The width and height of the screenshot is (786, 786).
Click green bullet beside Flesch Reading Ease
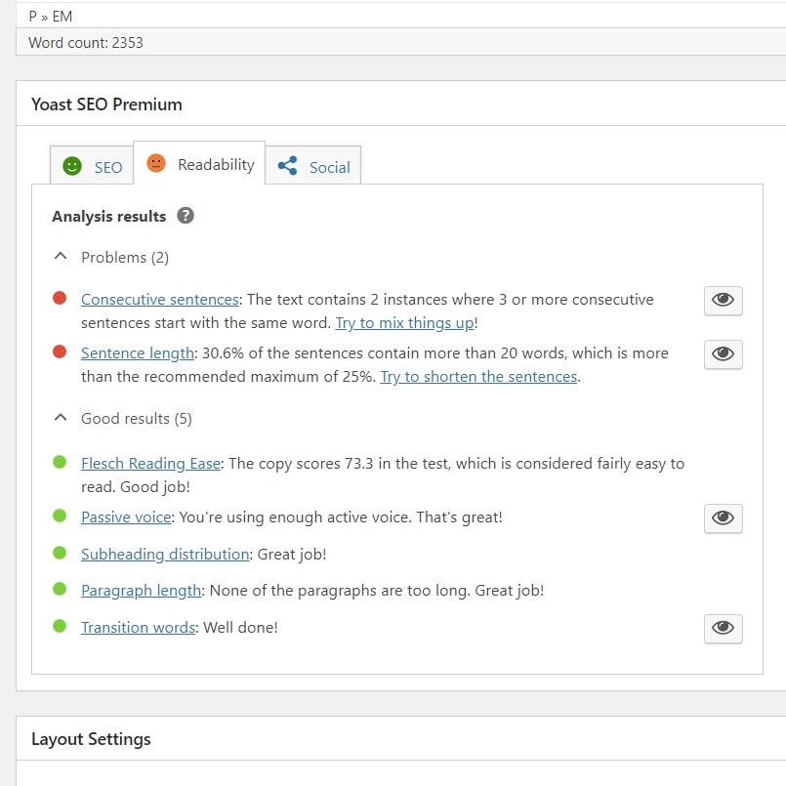pyautogui.click(x=60, y=462)
